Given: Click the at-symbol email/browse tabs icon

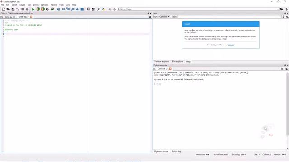Looking at the screenshot, I should click(x=27, y=9).
